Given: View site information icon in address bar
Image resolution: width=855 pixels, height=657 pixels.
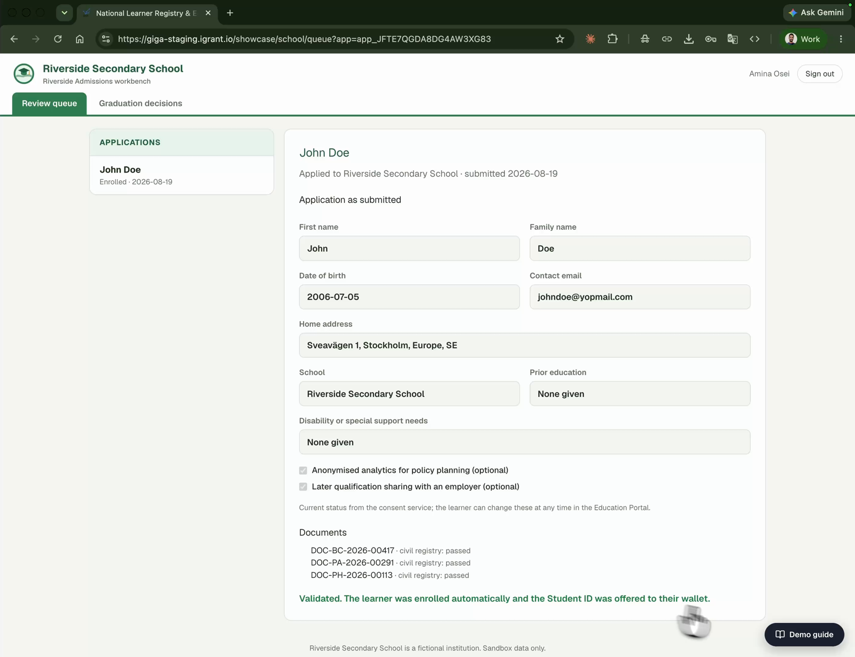Looking at the screenshot, I should pyautogui.click(x=106, y=39).
